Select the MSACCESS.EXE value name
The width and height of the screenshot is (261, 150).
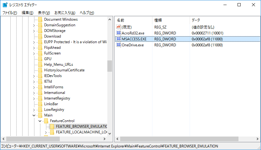pos(134,39)
